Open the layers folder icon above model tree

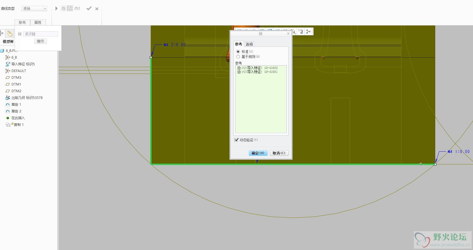(x=10, y=33)
